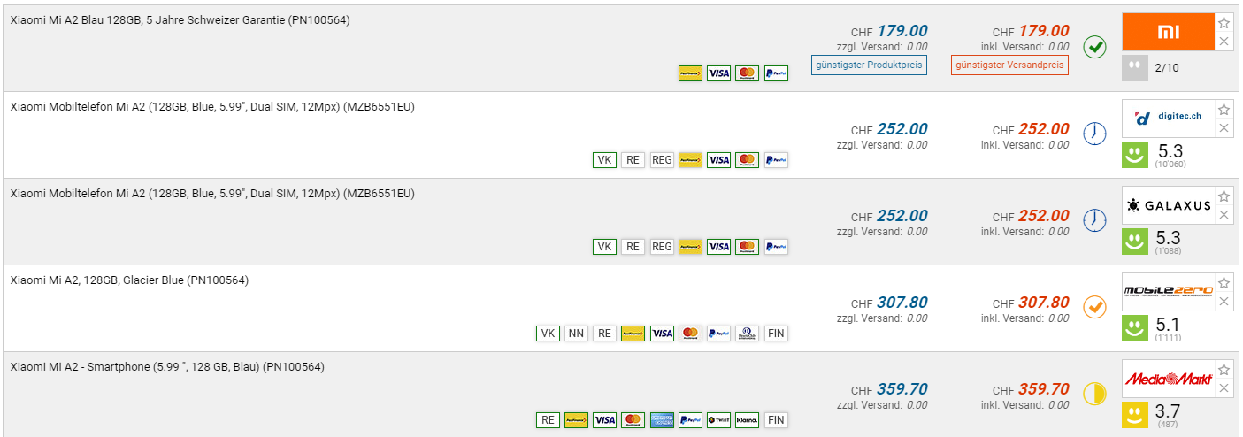
Task: Click the Diners Club payment icon in mobilezero row
Action: coord(747,333)
